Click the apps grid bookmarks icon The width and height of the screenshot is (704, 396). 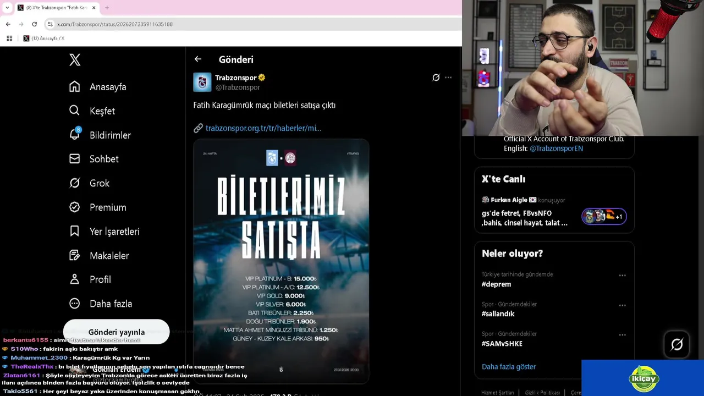tap(9, 38)
